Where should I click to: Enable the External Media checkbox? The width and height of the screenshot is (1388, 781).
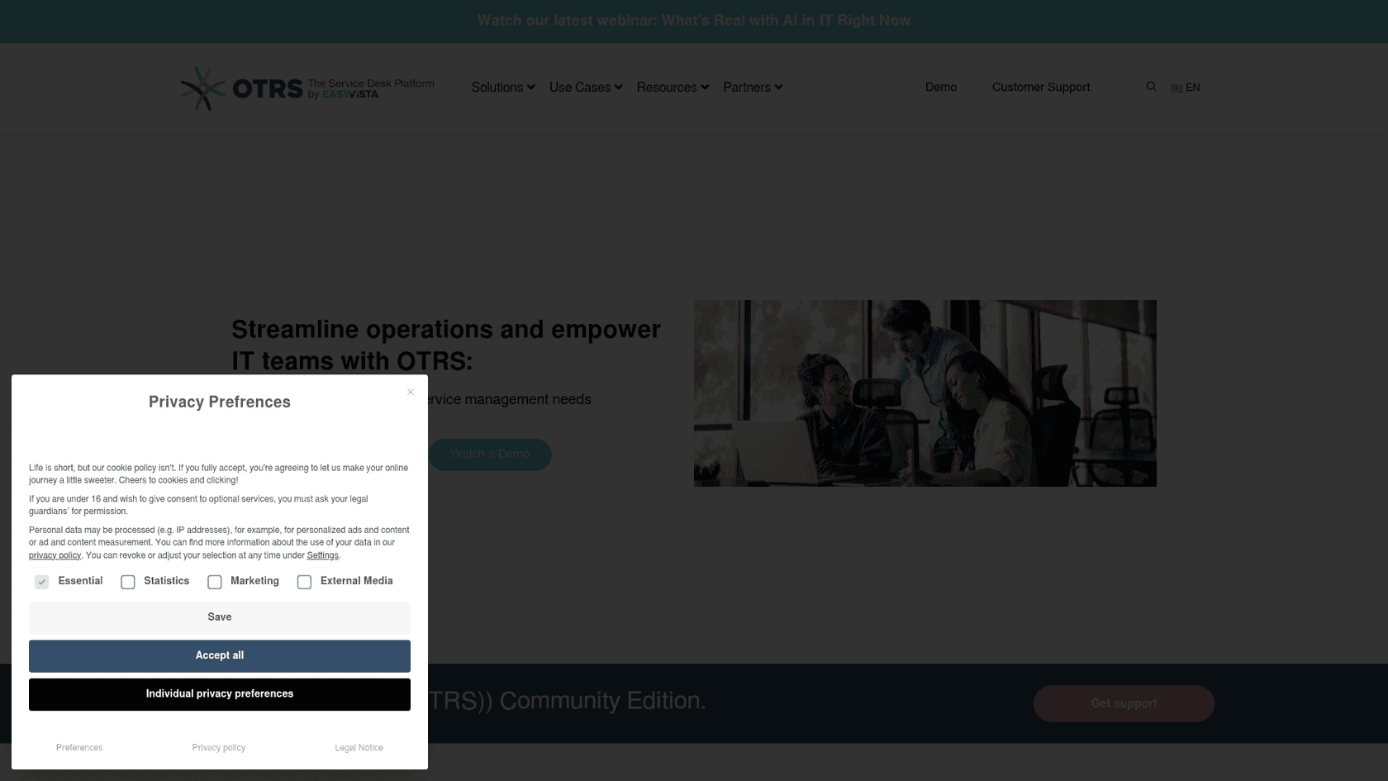305,582
